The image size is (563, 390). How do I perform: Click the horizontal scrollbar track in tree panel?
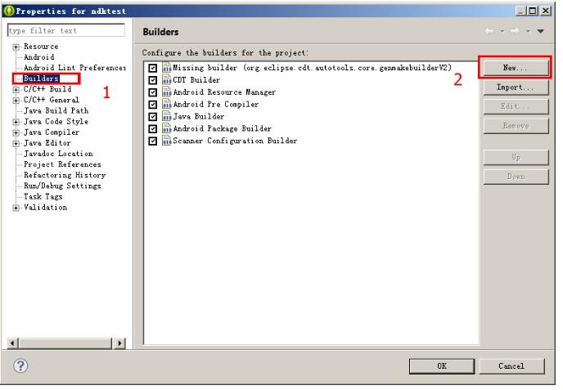(65, 343)
